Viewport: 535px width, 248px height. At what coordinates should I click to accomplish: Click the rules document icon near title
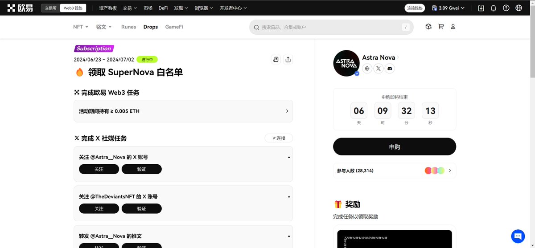(x=276, y=60)
